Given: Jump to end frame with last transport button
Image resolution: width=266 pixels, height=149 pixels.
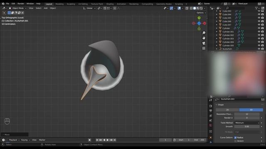Looking at the screenshot, I should pyautogui.click(x=115, y=140).
